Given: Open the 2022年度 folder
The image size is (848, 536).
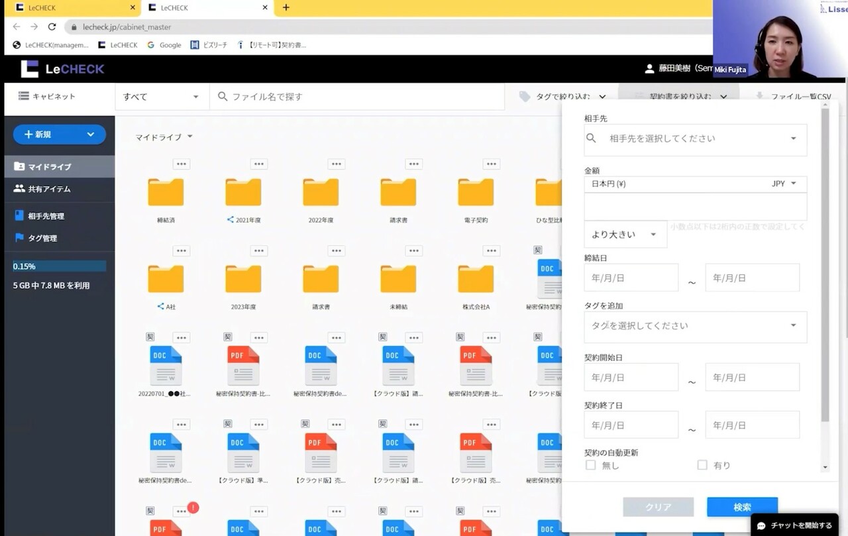Looking at the screenshot, I should (x=321, y=192).
